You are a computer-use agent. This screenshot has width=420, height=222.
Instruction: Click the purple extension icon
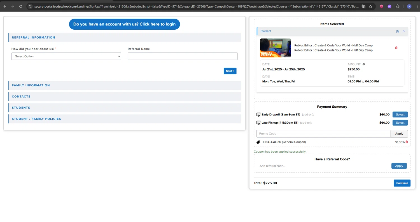click(389, 6)
